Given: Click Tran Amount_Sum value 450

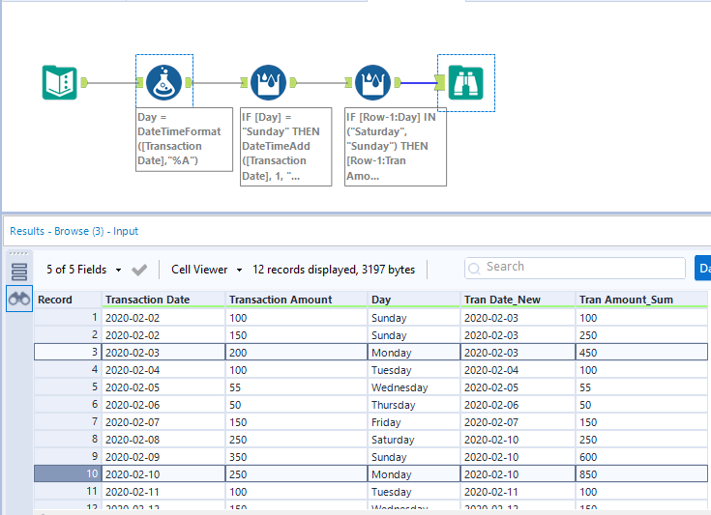Looking at the screenshot, I should point(641,352).
